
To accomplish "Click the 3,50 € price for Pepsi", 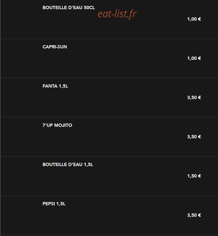I will pyautogui.click(x=194, y=215).
